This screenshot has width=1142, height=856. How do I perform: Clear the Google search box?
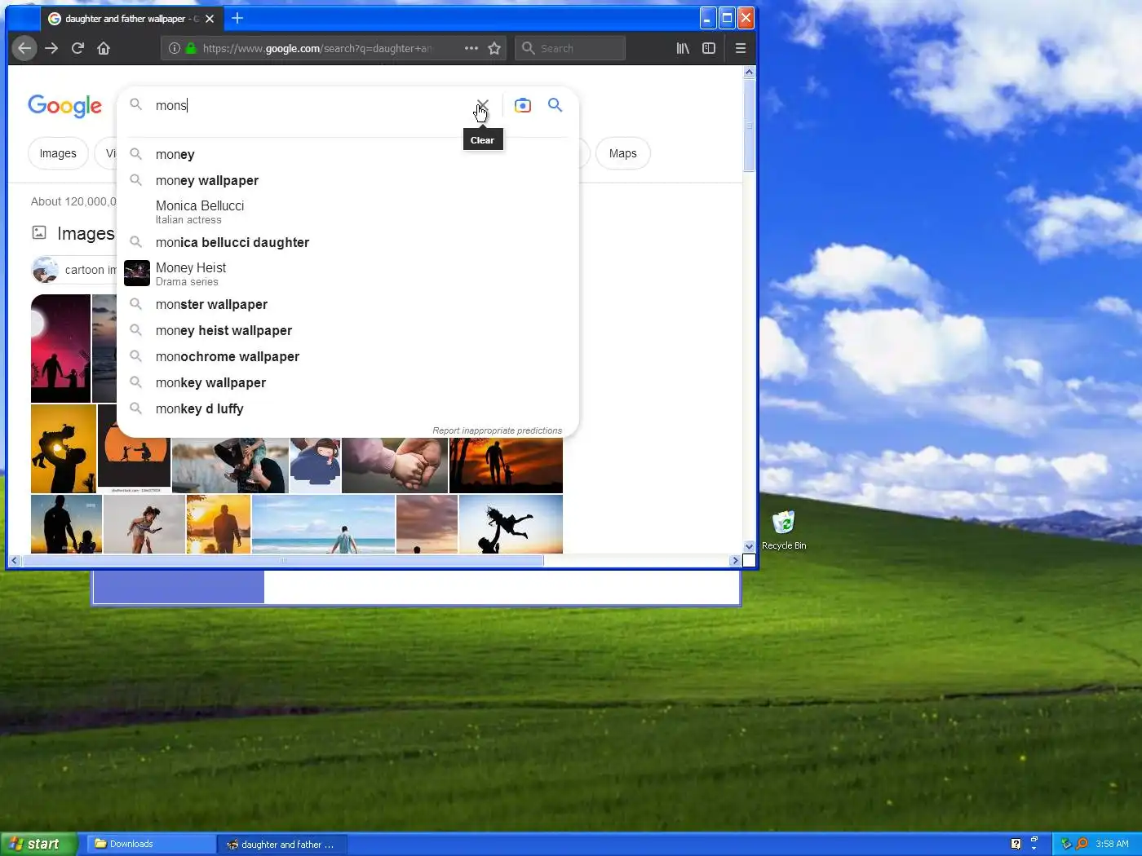[482, 106]
